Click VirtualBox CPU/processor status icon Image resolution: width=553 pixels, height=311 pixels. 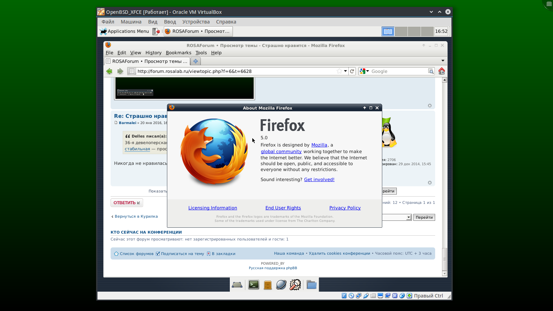coord(395,296)
